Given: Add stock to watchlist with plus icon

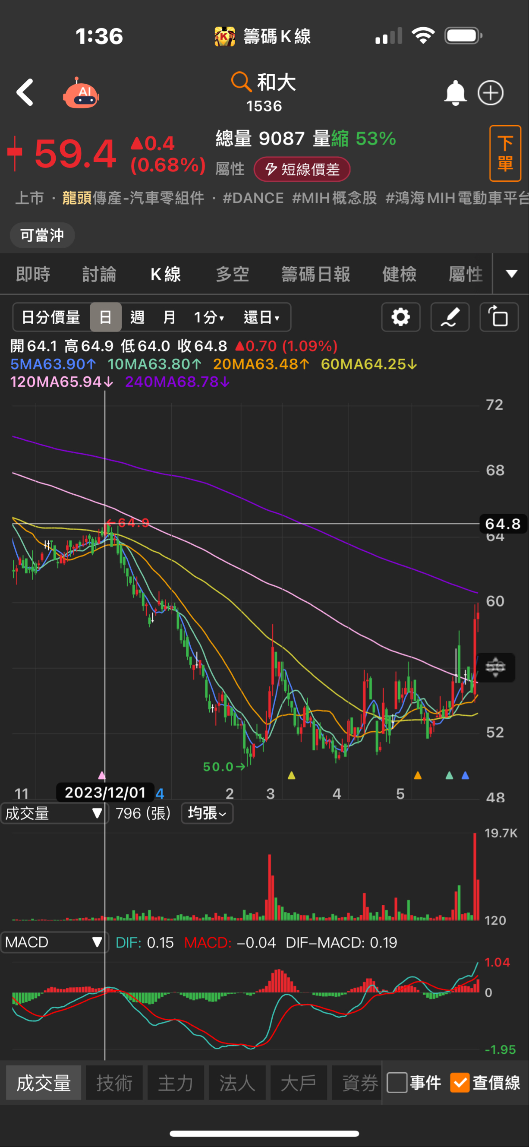Looking at the screenshot, I should coord(490,93).
